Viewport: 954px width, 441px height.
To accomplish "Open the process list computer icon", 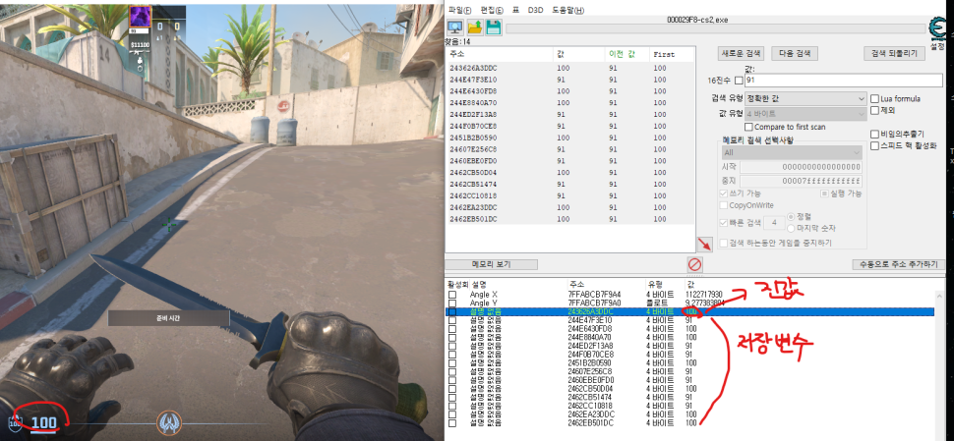I will [x=455, y=28].
